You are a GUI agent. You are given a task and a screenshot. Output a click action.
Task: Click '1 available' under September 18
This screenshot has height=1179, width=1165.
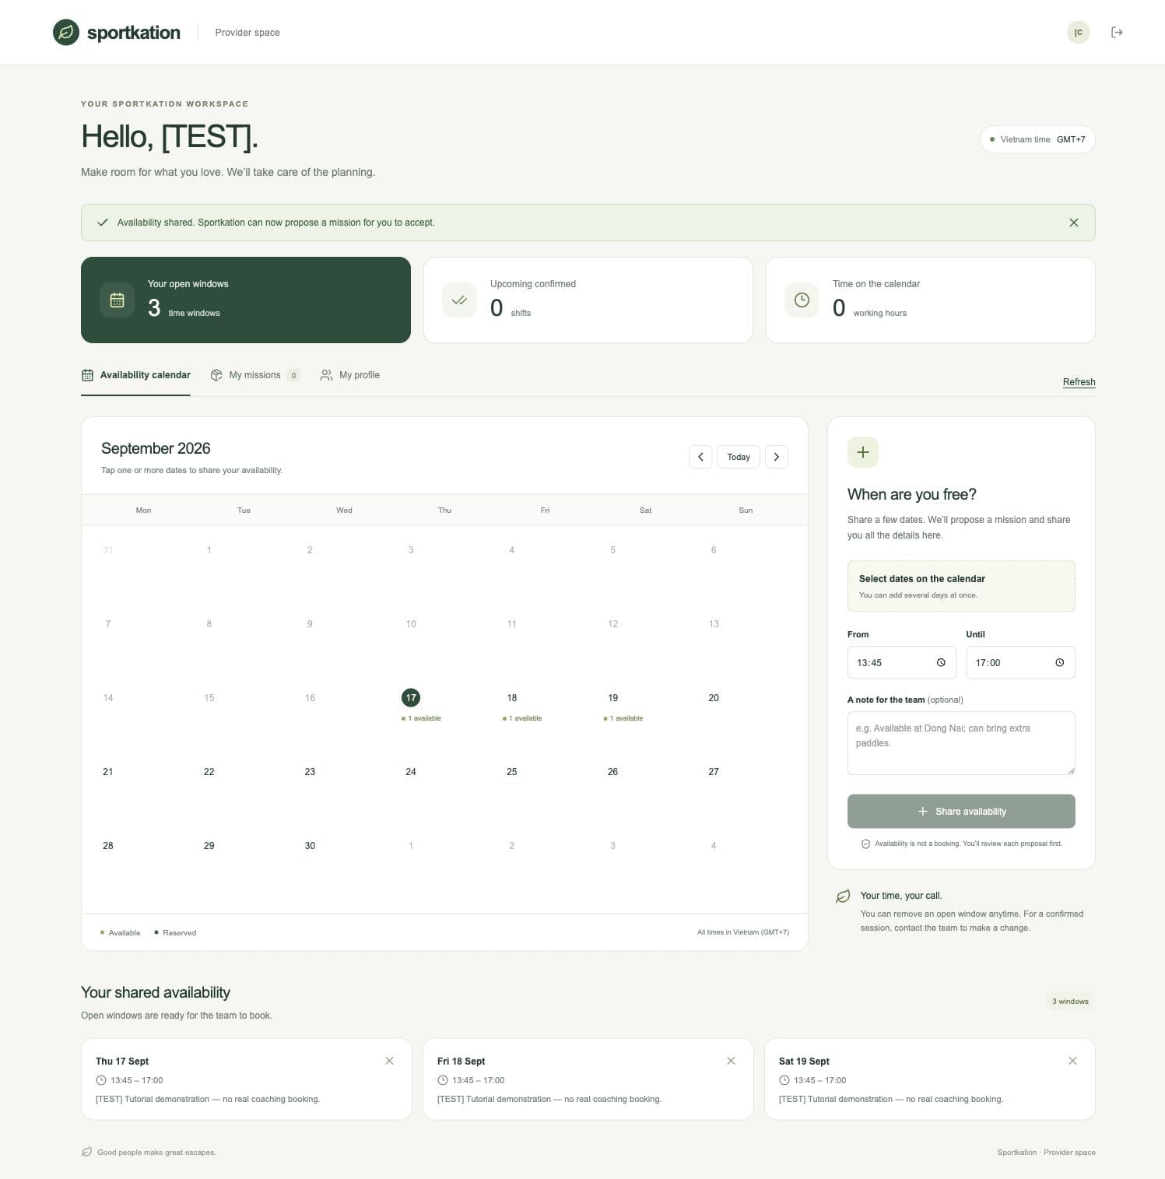[522, 718]
